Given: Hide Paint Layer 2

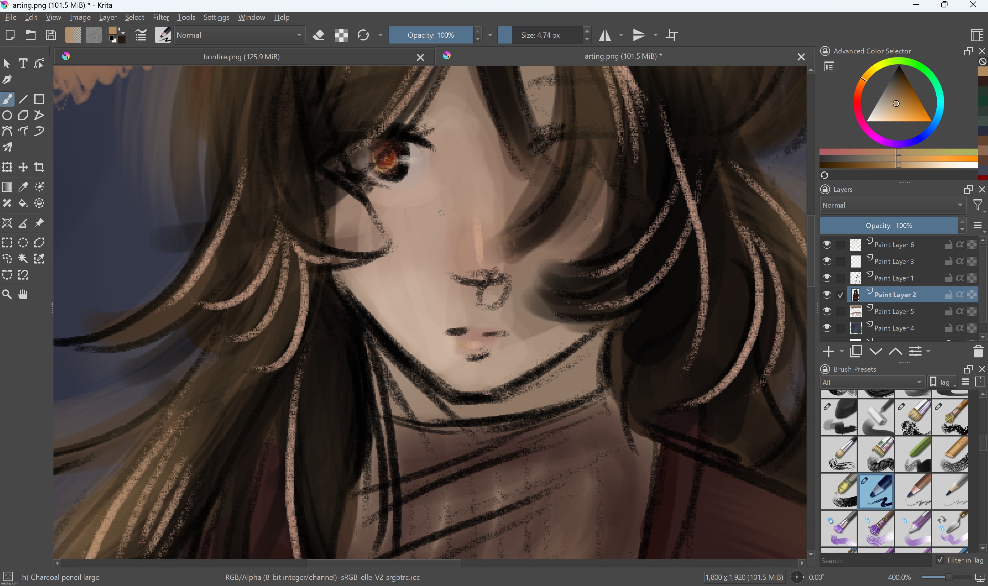Looking at the screenshot, I should point(827,295).
